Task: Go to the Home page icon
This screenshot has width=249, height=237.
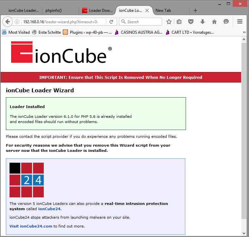Action: (214, 22)
